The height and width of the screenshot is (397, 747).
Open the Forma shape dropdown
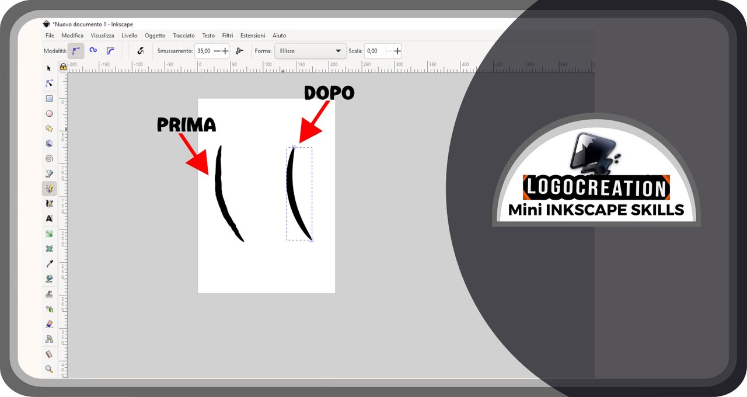click(310, 51)
